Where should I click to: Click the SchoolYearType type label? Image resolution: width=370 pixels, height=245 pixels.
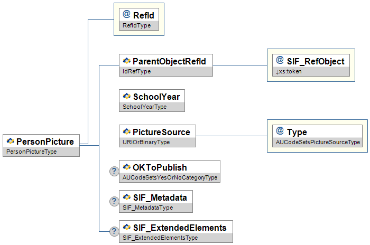pyautogui.click(x=144, y=107)
